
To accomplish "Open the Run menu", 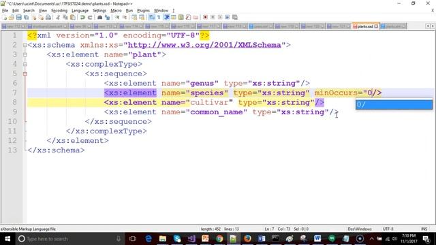I will pos(129,11).
